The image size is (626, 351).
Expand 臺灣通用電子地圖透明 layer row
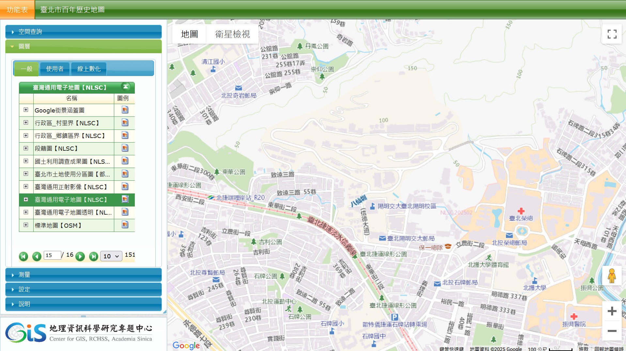(26, 212)
